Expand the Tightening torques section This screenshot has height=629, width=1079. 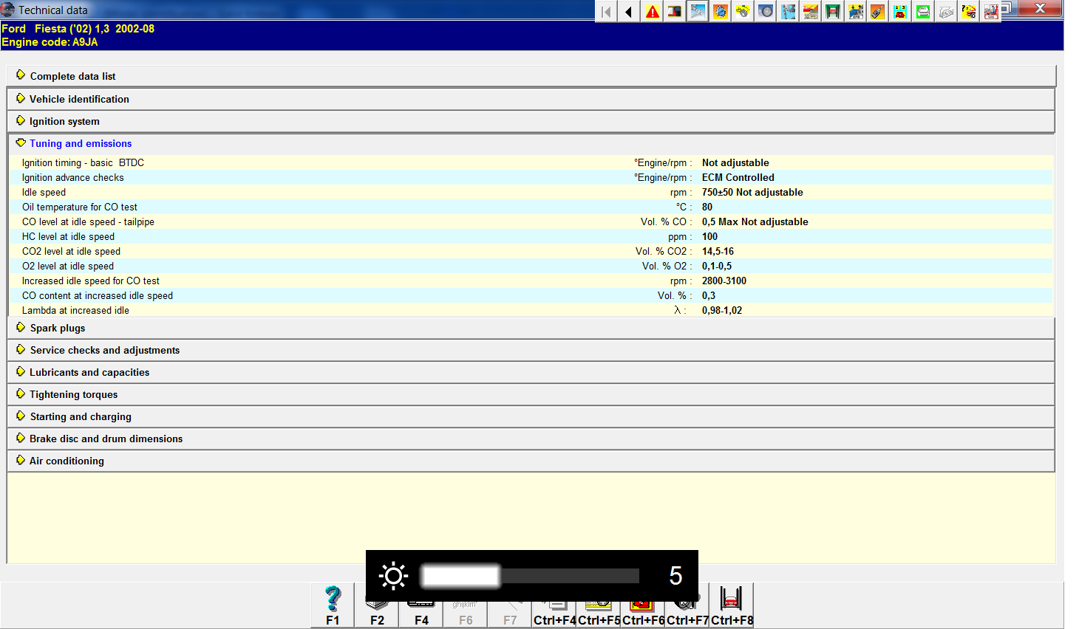73,394
